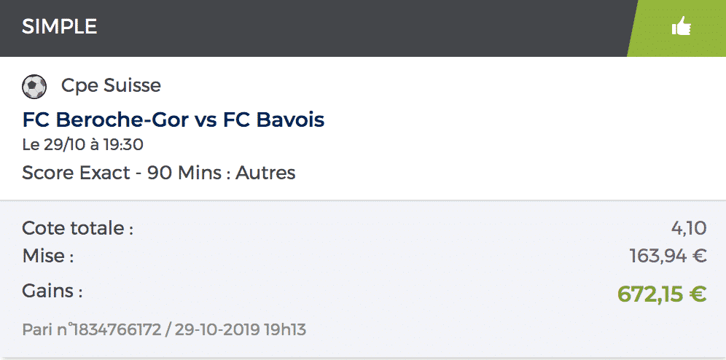This screenshot has width=726, height=360.
Task: Click the FC Bavois team name
Action: (x=273, y=120)
